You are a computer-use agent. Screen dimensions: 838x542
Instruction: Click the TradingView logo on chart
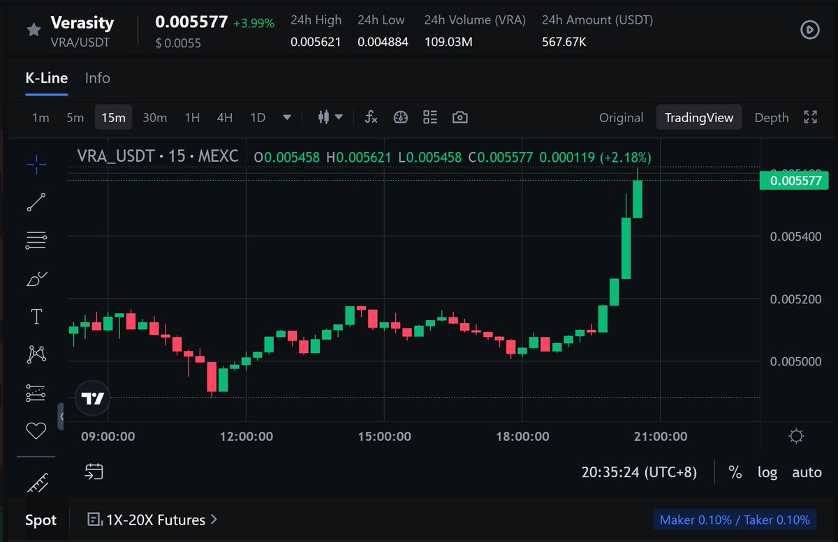point(93,398)
